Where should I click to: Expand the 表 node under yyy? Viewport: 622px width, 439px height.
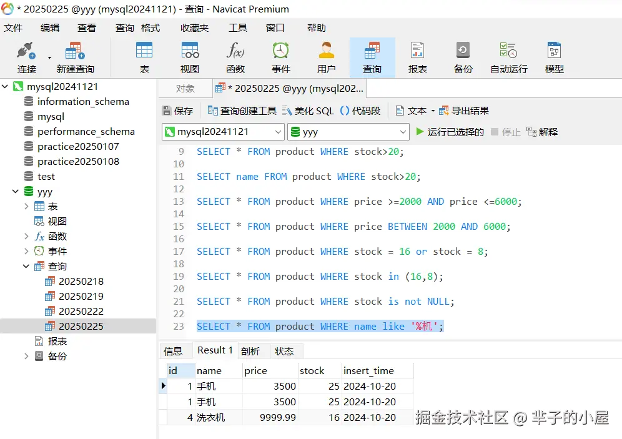(26, 206)
